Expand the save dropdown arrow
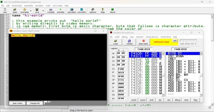This screenshot has width=214, height=112. point(43,11)
